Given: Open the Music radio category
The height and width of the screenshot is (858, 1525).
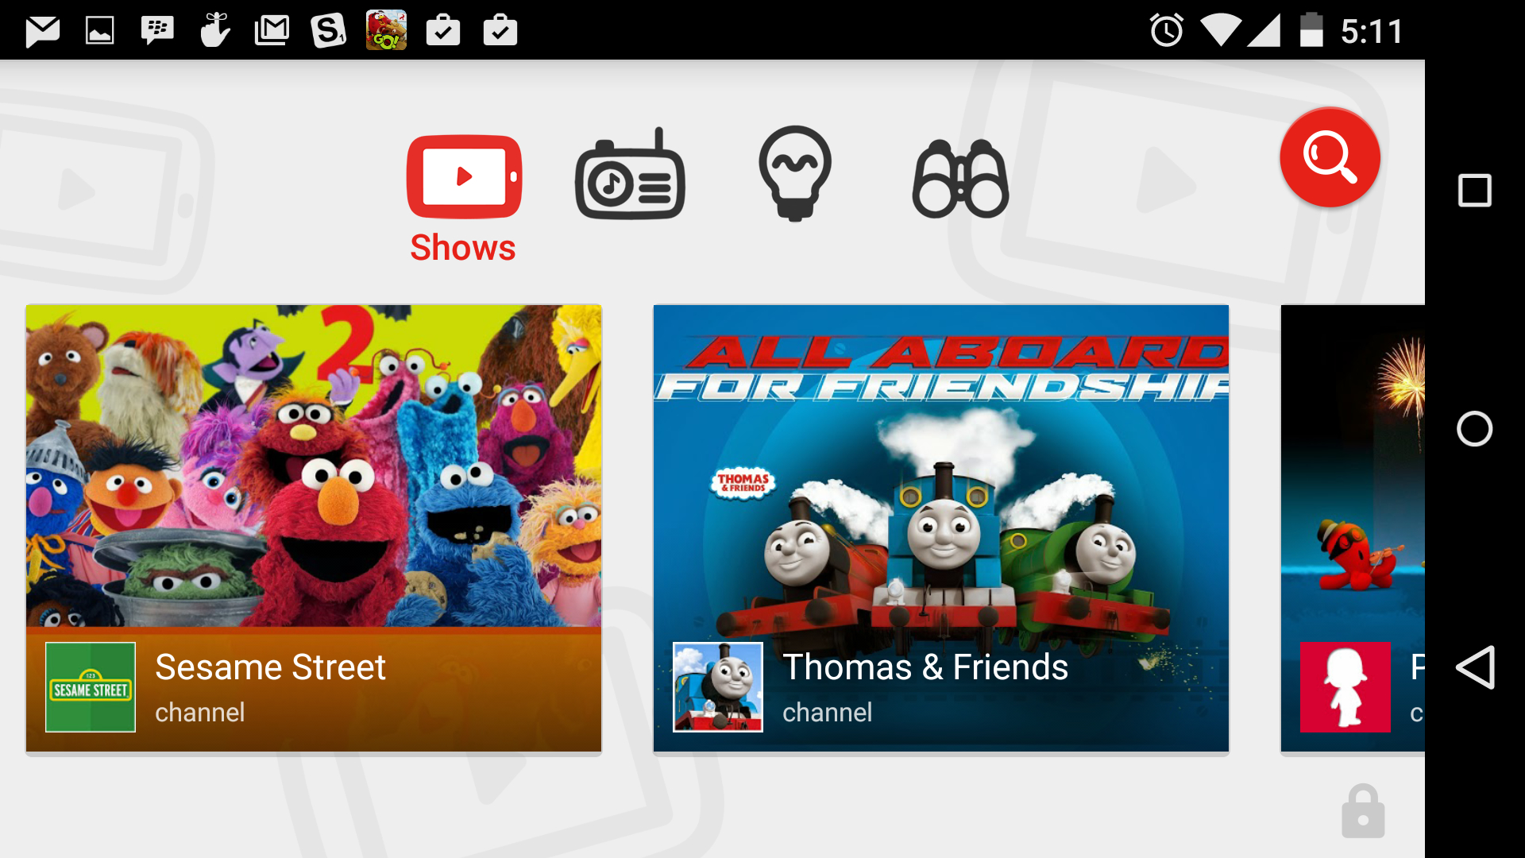Looking at the screenshot, I should coord(630,174).
